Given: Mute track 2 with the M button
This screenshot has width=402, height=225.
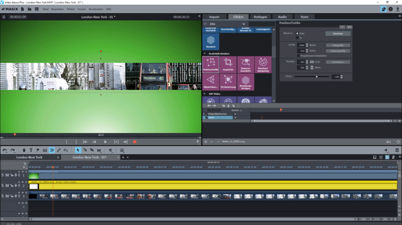Looking at the screenshot, I should pyautogui.click(x=7, y=185).
